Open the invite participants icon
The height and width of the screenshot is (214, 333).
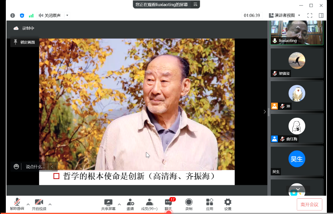(130, 204)
